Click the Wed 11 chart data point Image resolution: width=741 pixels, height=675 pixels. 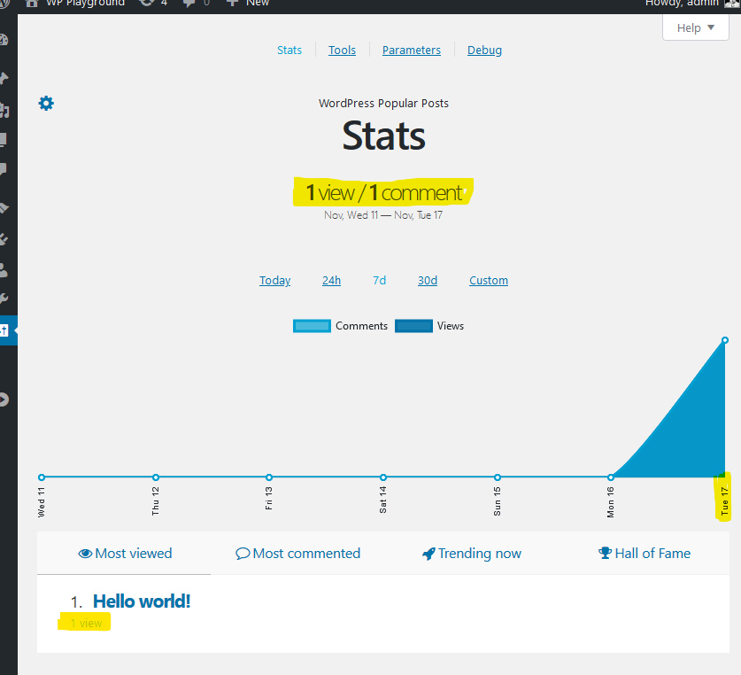click(x=42, y=477)
